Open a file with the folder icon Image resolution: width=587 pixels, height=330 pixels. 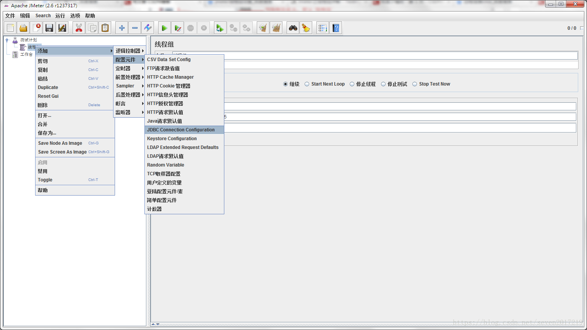23,28
